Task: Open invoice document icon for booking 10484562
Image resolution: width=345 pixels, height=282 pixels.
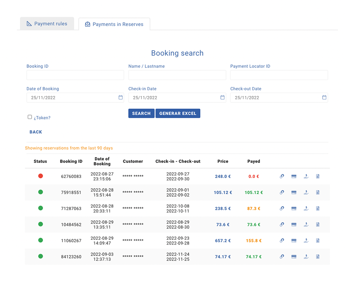Action: (318, 224)
